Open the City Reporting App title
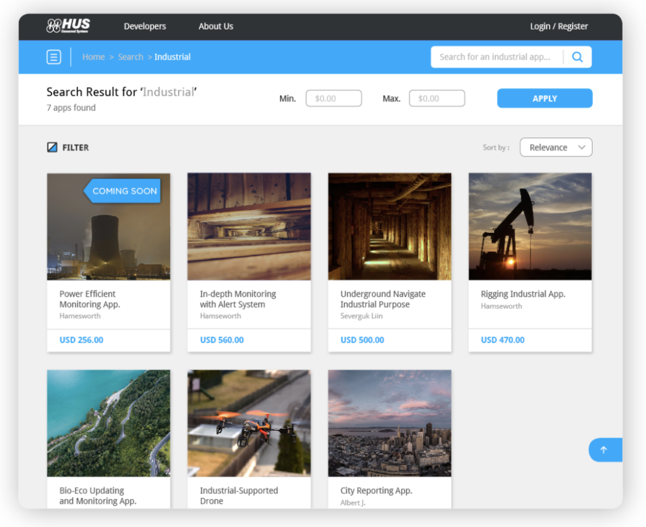646x527 pixels. click(x=376, y=491)
